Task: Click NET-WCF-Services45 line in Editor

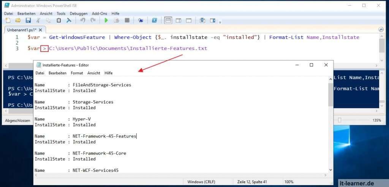Action: pyautogui.click(x=95, y=170)
